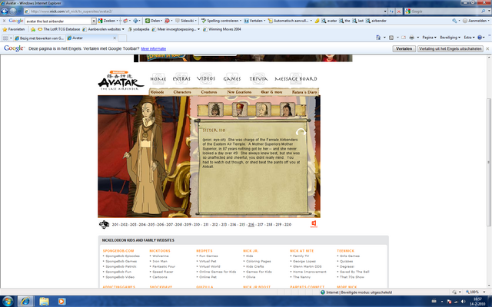
Task: Switch to 'Bezig met bewerken van G...' tab
Action: pos(39,38)
